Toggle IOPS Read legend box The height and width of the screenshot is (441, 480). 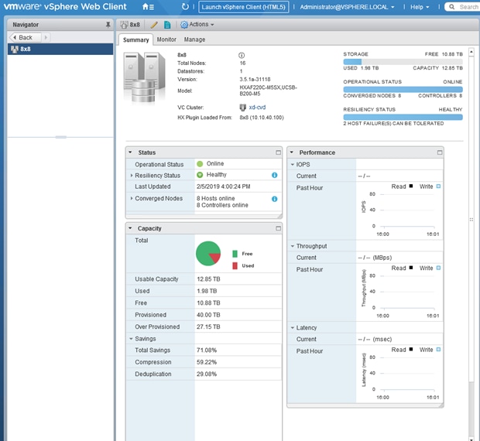(411, 186)
